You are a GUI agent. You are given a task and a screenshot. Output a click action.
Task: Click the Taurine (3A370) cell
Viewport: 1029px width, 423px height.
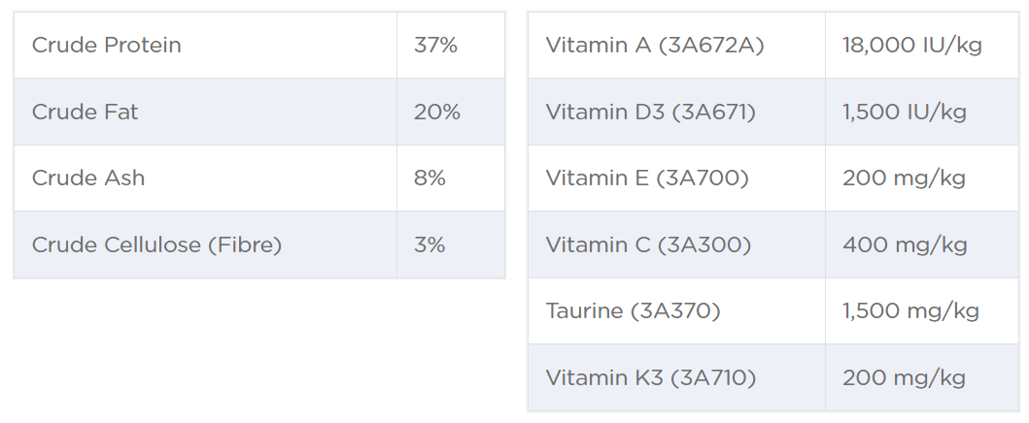[633, 310]
